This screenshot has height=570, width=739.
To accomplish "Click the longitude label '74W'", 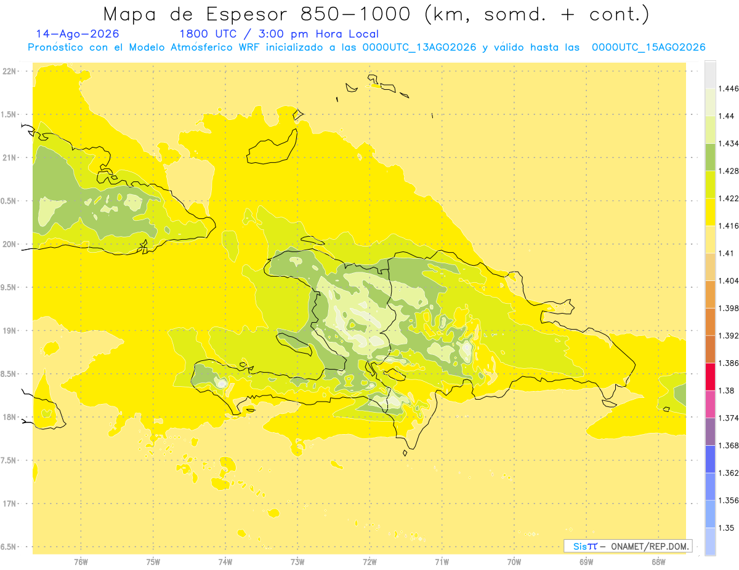I will [x=225, y=561].
